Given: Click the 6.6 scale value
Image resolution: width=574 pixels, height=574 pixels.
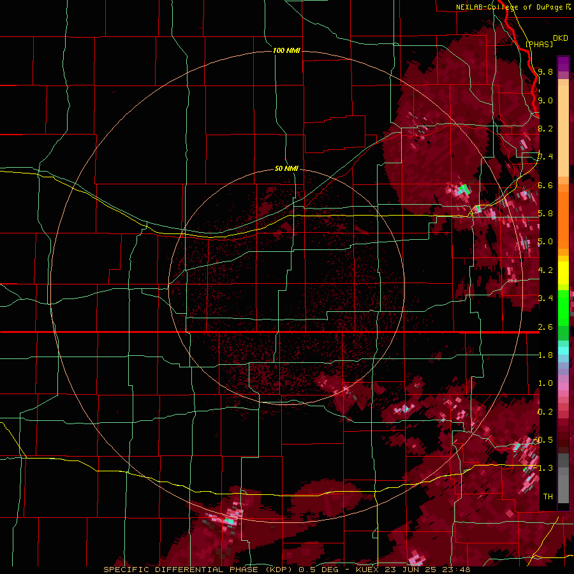Looking at the screenshot, I should tap(545, 185).
